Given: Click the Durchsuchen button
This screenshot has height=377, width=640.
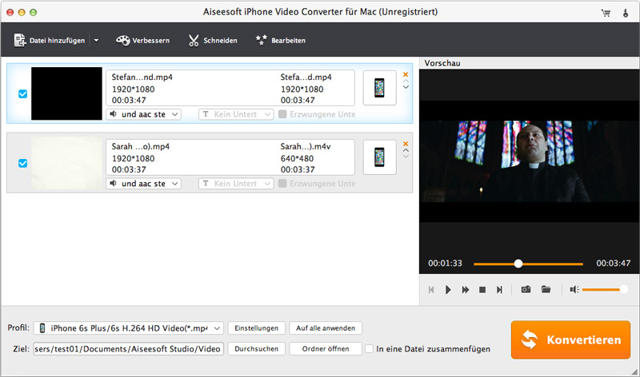Looking at the screenshot, I should point(256,349).
